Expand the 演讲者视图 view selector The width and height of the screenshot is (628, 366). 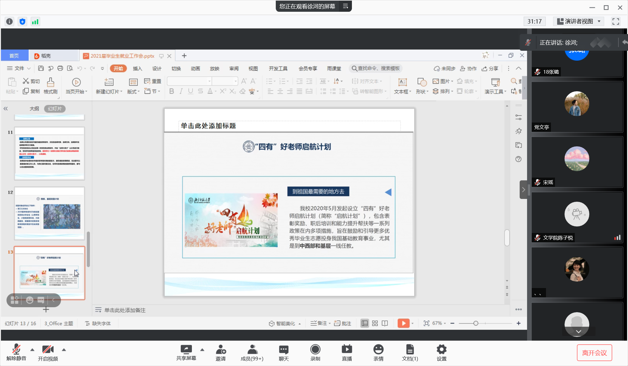tap(599, 21)
